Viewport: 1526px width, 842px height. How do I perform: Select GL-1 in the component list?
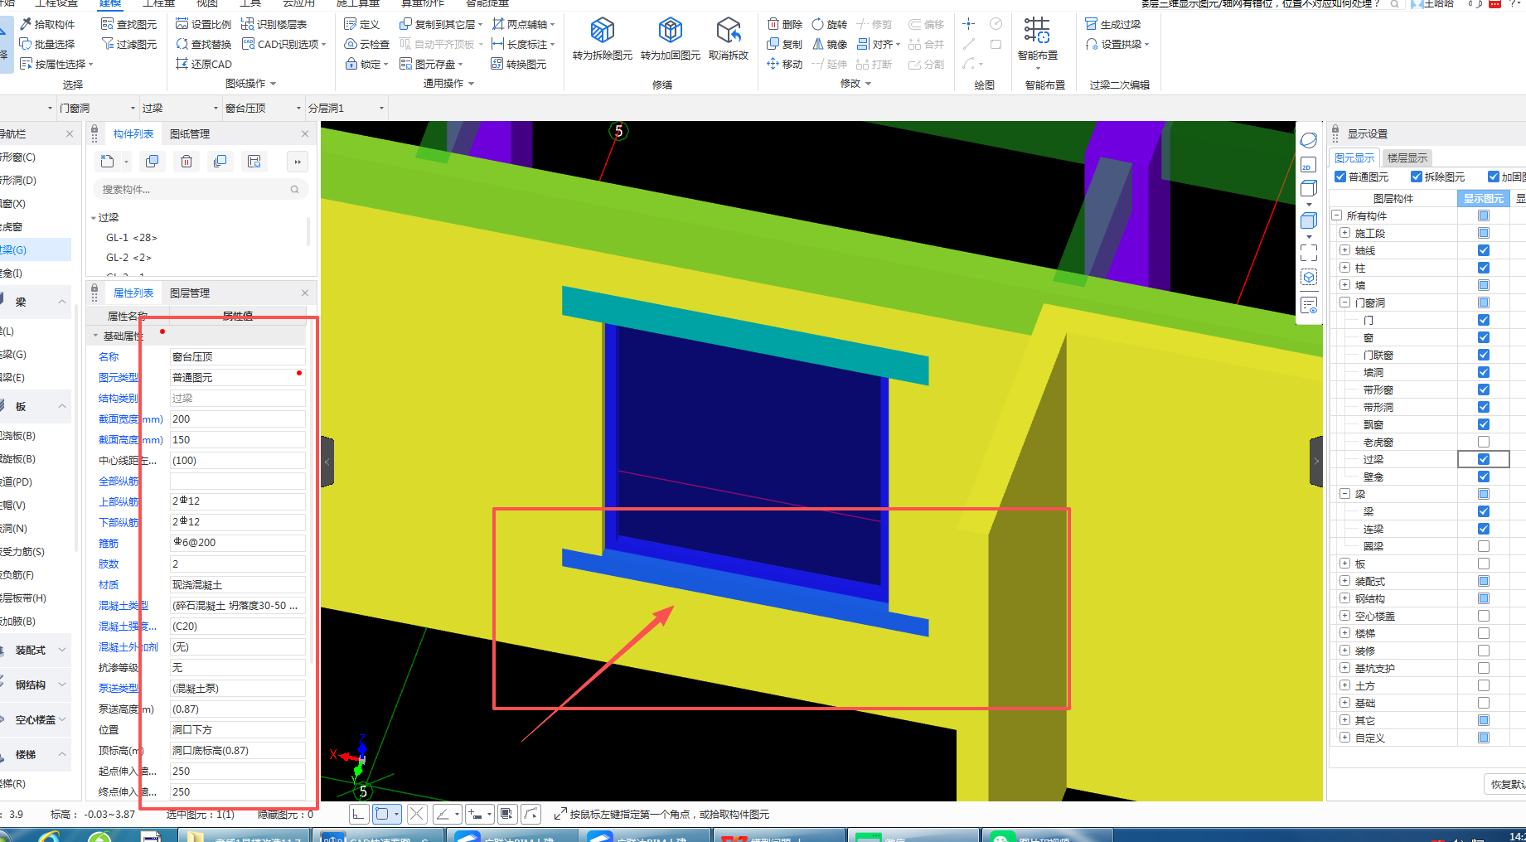click(131, 238)
